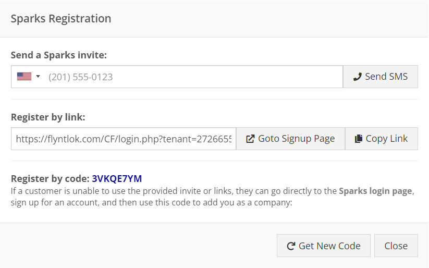Click the Register by code label

(50, 178)
